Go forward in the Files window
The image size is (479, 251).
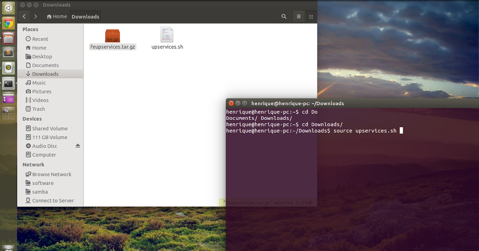point(36,16)
